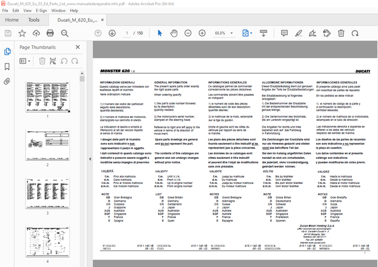
Task: Open Attachments paperclip panel icon
Action: (x=7, y=81)
